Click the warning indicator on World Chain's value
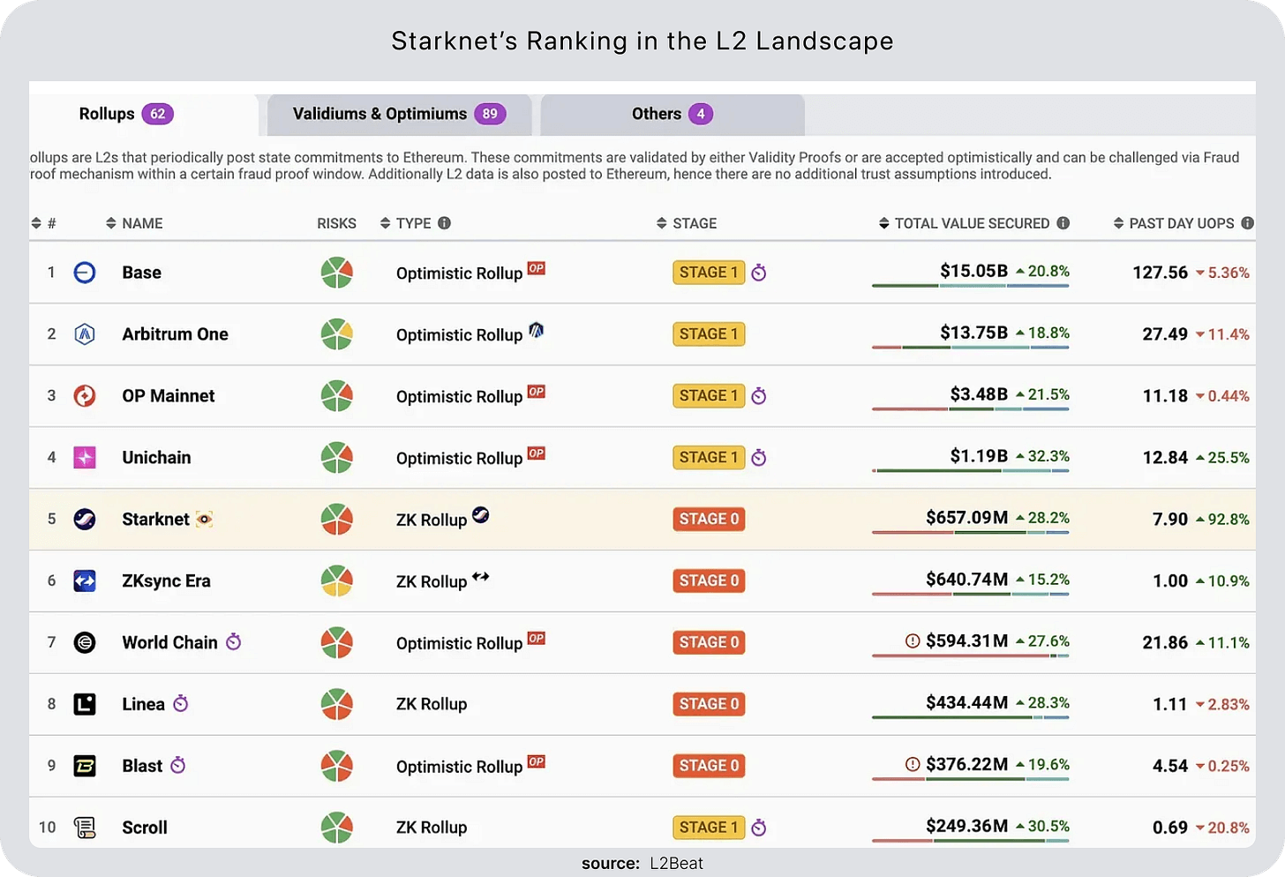1285x877 pixels. click(x=913, y=641)
